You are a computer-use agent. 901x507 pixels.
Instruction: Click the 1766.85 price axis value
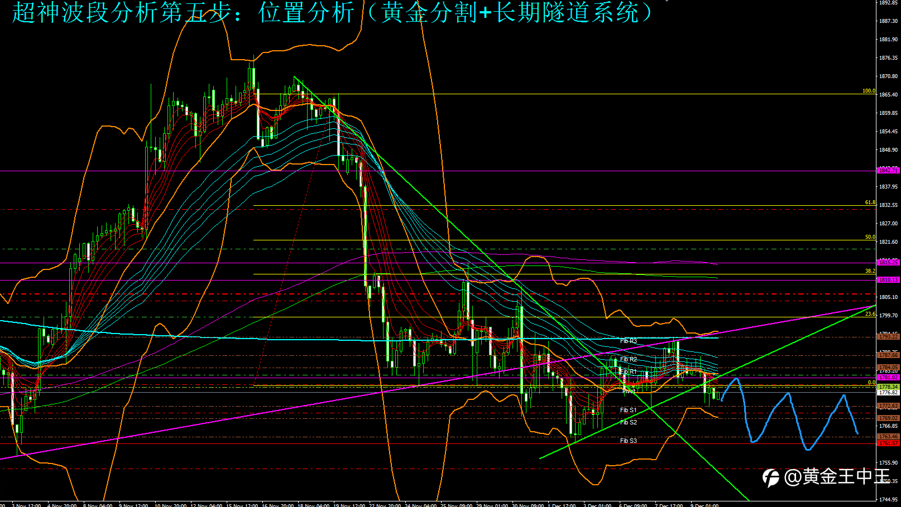click(888, 426)
